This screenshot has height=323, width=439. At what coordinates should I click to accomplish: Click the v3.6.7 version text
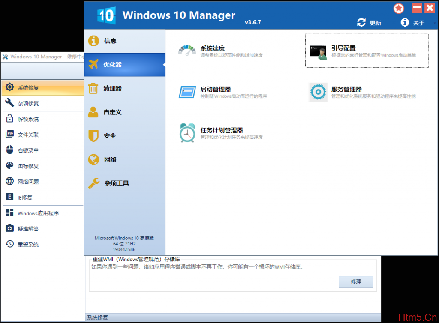253,22
